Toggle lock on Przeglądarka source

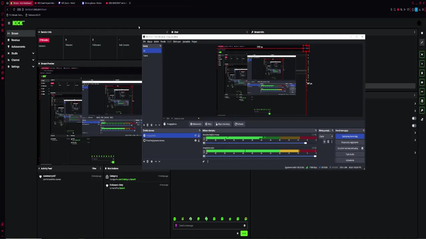[199, 135]
